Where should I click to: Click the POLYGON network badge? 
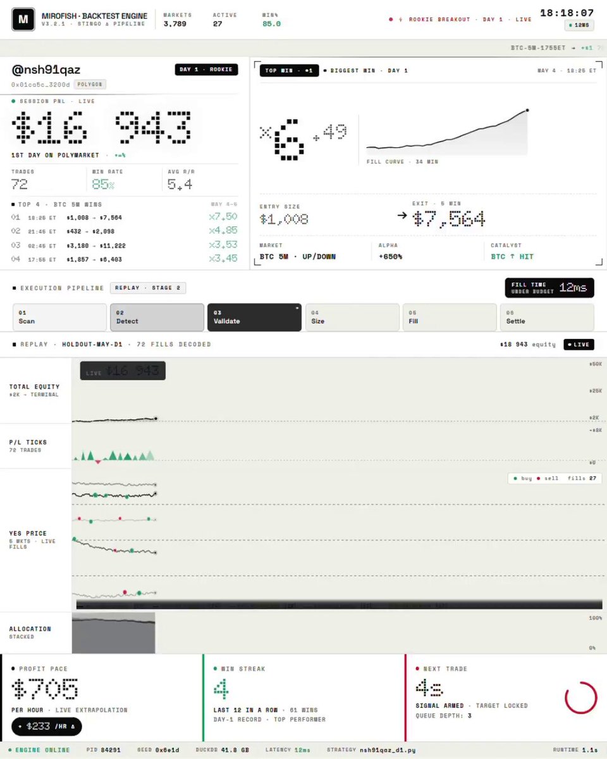[x=90, y=84]
